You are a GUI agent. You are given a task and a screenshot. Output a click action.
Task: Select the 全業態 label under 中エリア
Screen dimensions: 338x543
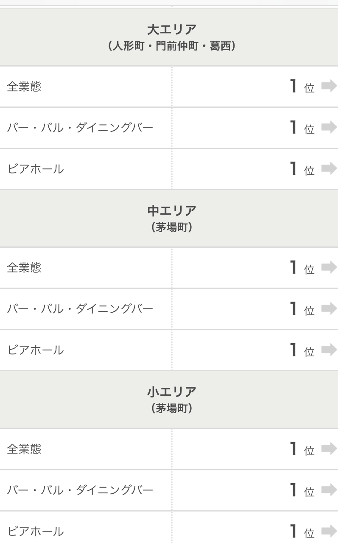(x=24, y=268)
